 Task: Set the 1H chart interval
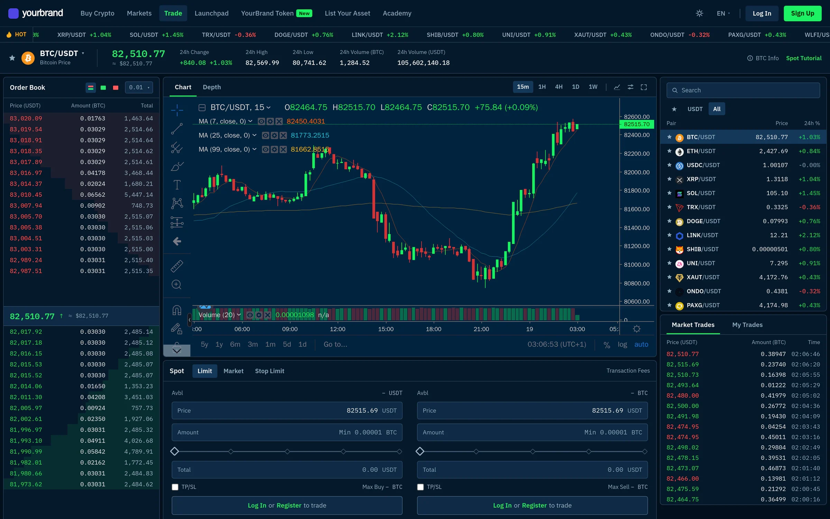click(x=542, y=87)
